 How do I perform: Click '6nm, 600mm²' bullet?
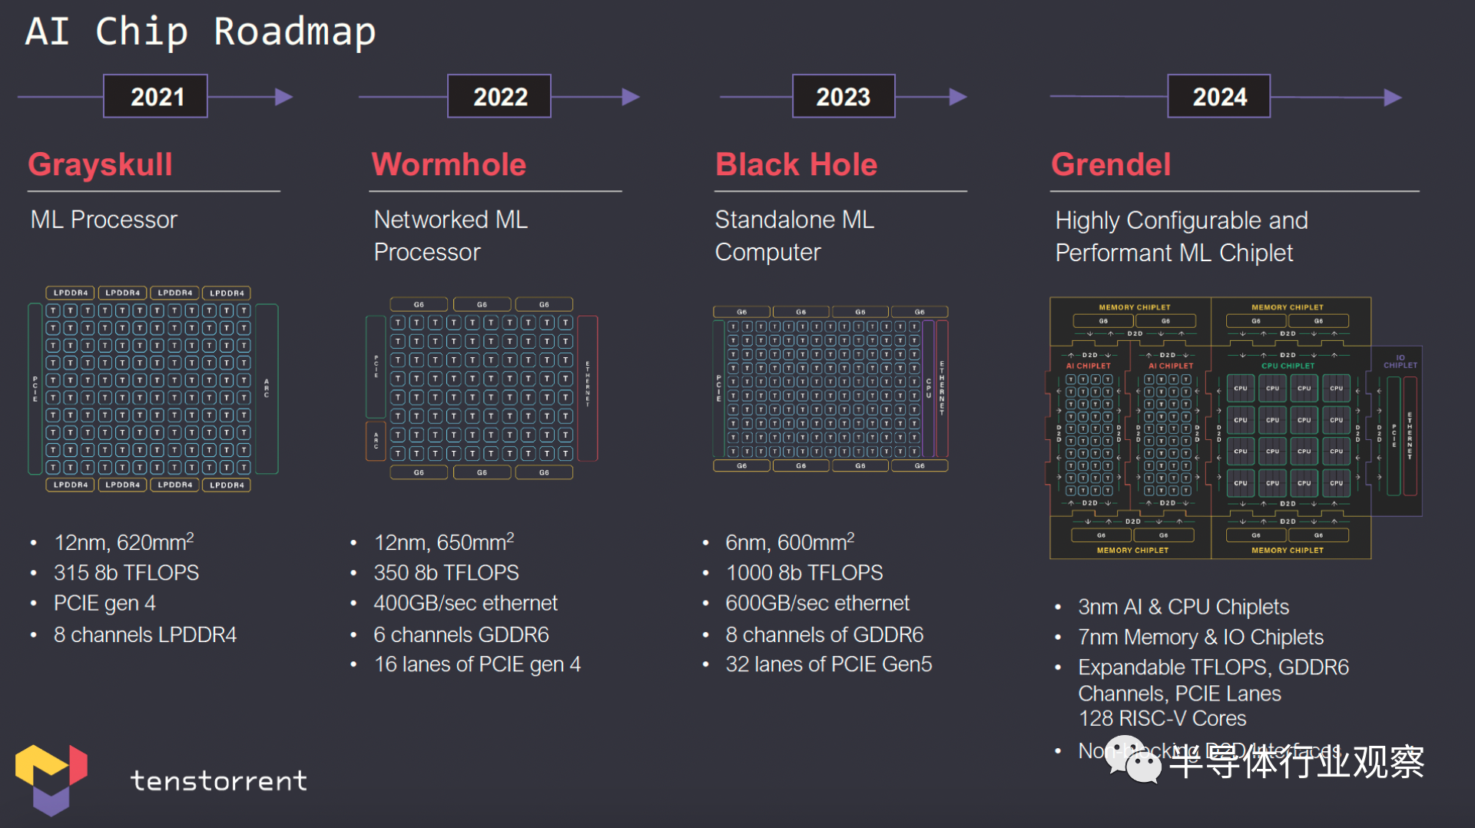point(790,542)
